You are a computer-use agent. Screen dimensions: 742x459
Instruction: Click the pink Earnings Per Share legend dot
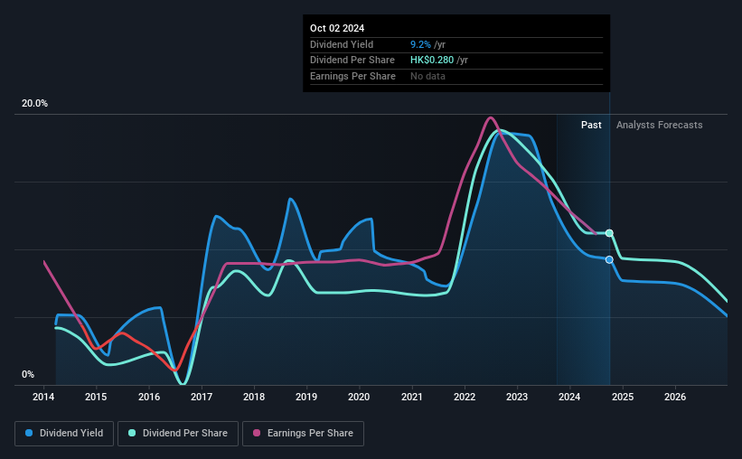click(257, 433)
